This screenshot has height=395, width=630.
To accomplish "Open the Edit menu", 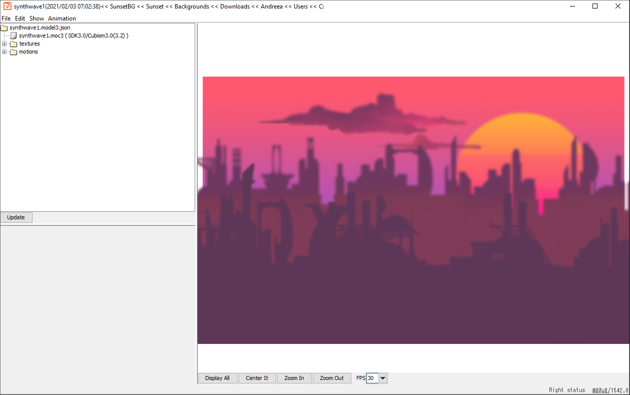I will tap(20, 19).
